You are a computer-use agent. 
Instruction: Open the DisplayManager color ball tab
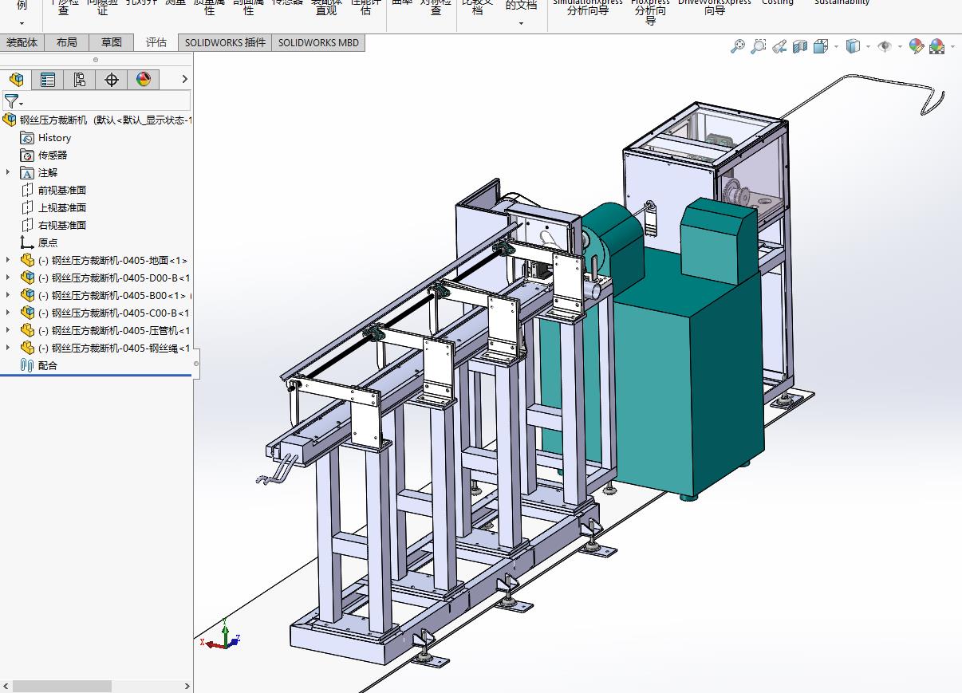pyautogui.click(x=144, y=79)
